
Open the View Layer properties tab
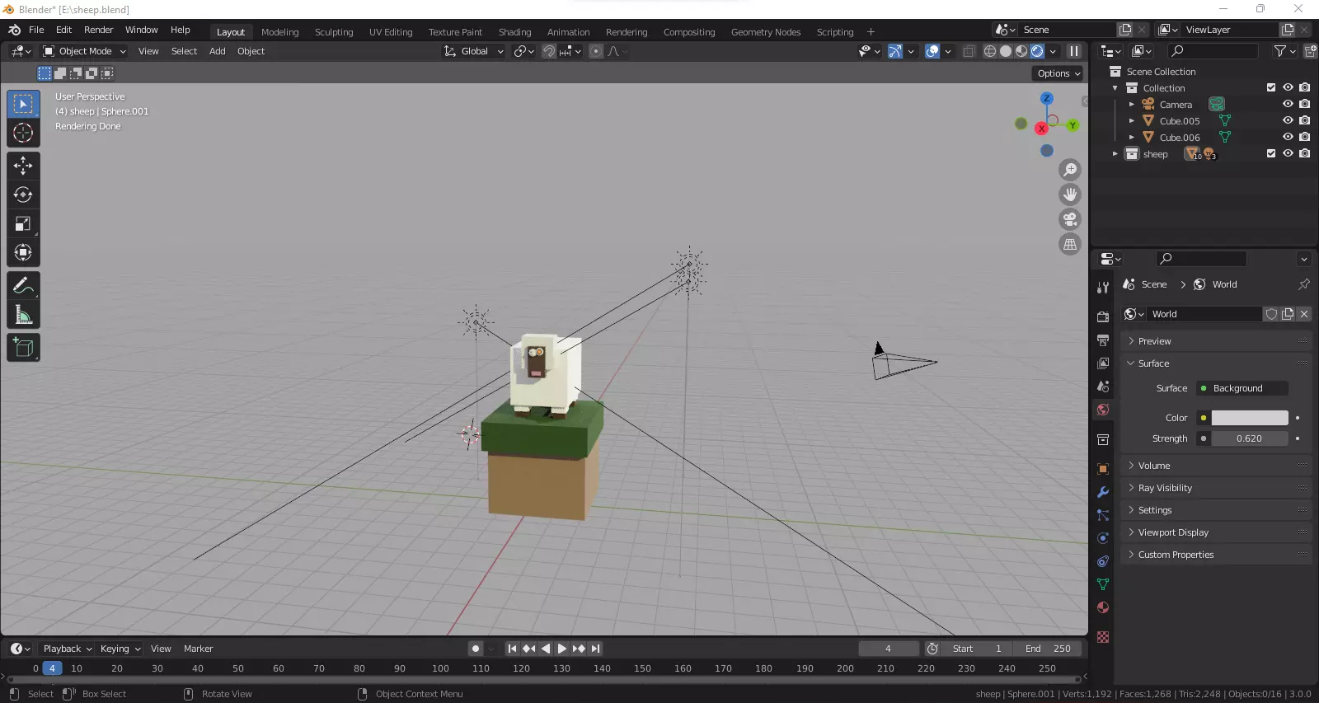(1103, 363)
